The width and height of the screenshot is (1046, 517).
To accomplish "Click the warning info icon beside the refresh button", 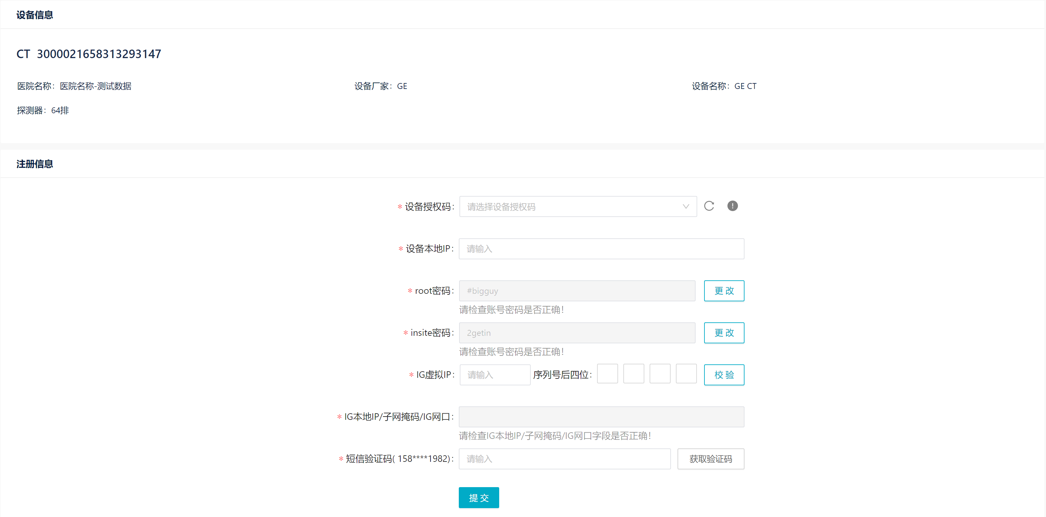I will (733, 206).
